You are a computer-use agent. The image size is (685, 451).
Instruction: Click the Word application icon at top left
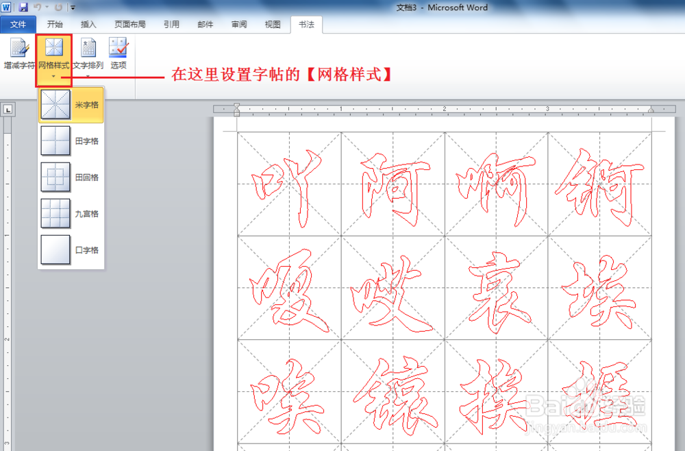(x=6, y=7)
